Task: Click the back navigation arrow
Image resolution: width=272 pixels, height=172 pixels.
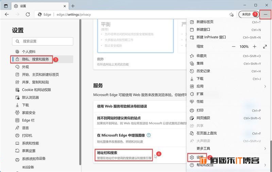Action: pos(7,14)
